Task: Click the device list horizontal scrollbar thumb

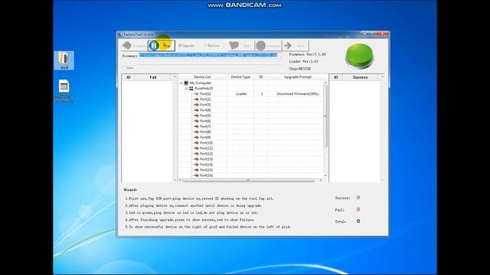Action: [248, 180]
